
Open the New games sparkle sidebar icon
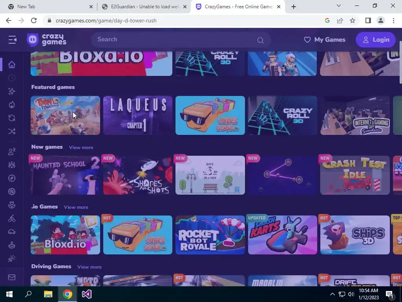[x=12, y=91]
